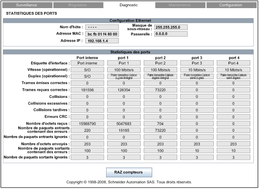Click the Port 2 interface label field
Image resolution: width=259 pixels, height=189 pixels.
(x=161, y=63)
